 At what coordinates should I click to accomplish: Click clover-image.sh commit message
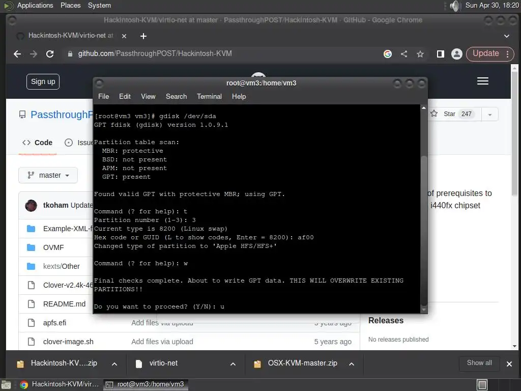coord(162,342)
